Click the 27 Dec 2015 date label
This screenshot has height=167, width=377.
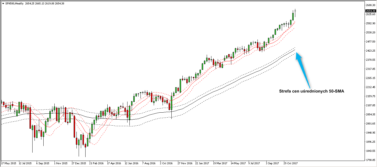(x=79, y=163)
